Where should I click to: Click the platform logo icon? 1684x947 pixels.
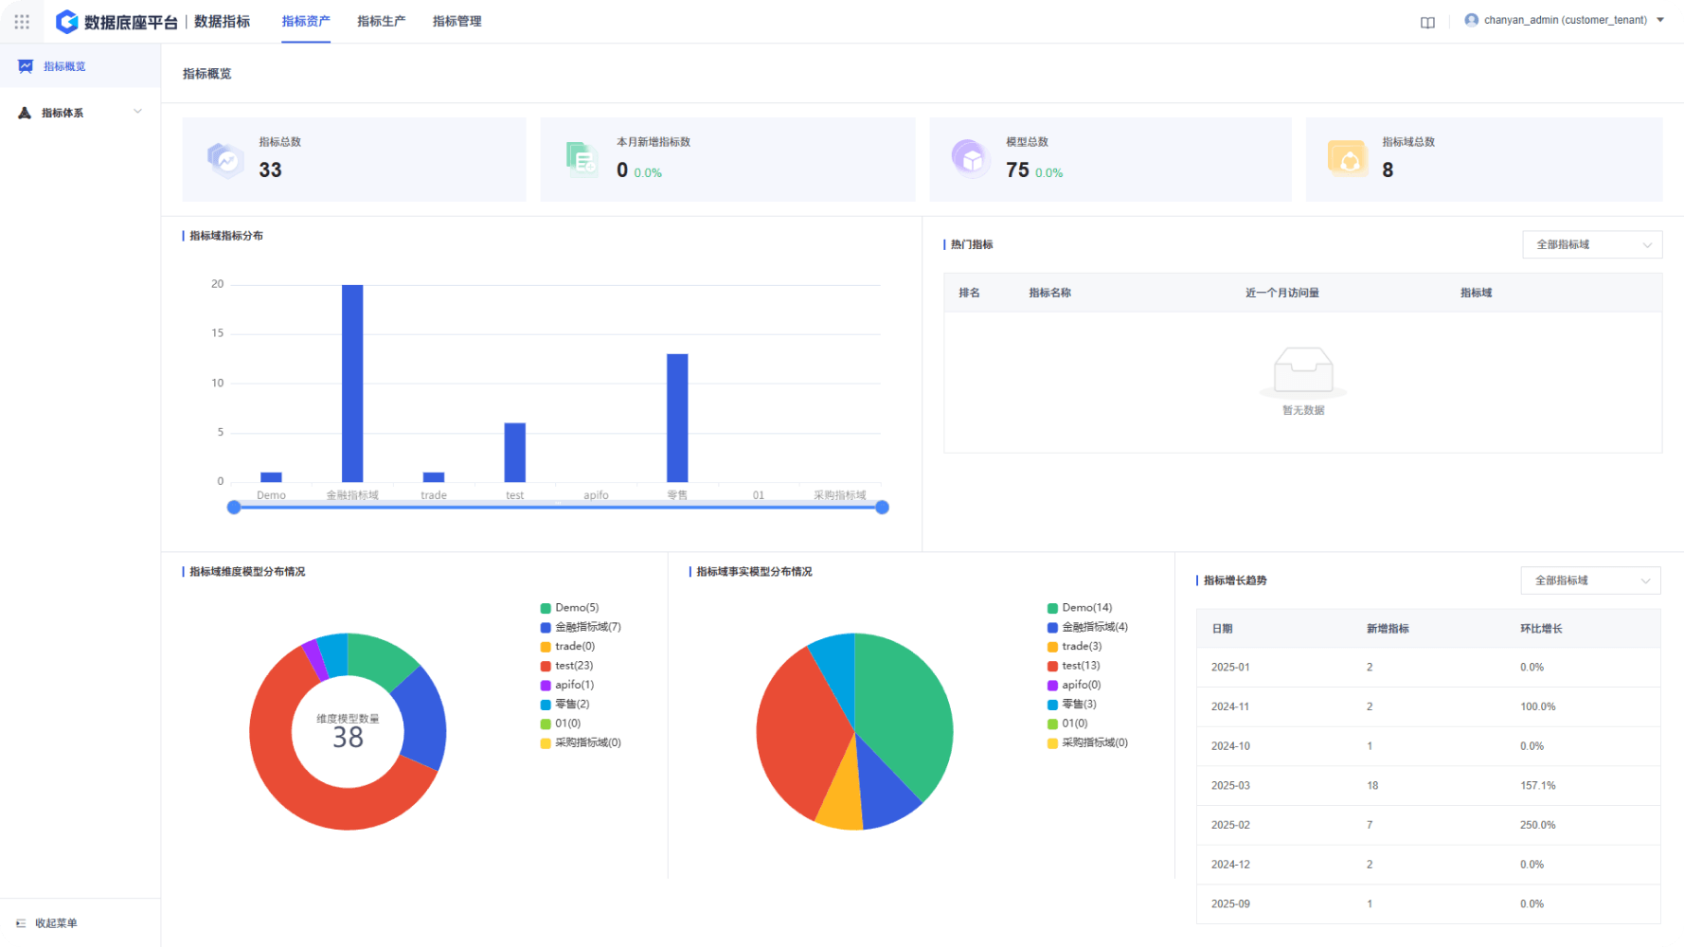[67, 22]
